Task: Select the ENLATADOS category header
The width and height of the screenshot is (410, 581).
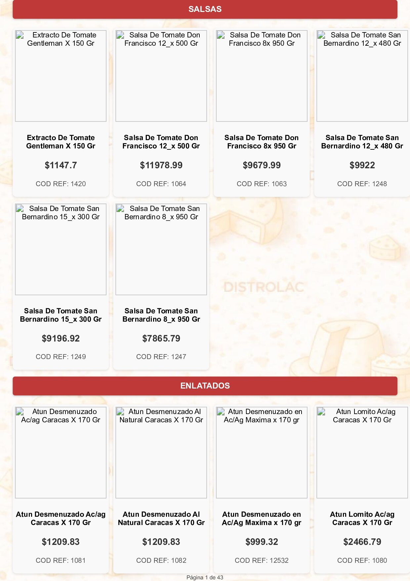Action: pyautogui.click(x=205, y=386)
